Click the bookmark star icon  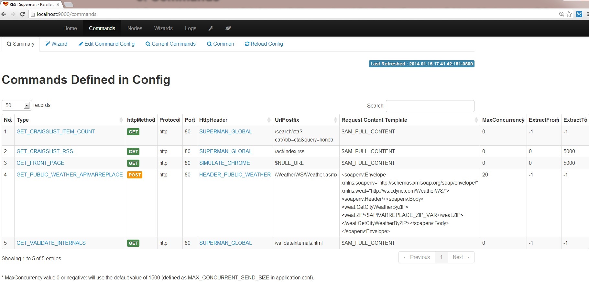click(569, 14)
